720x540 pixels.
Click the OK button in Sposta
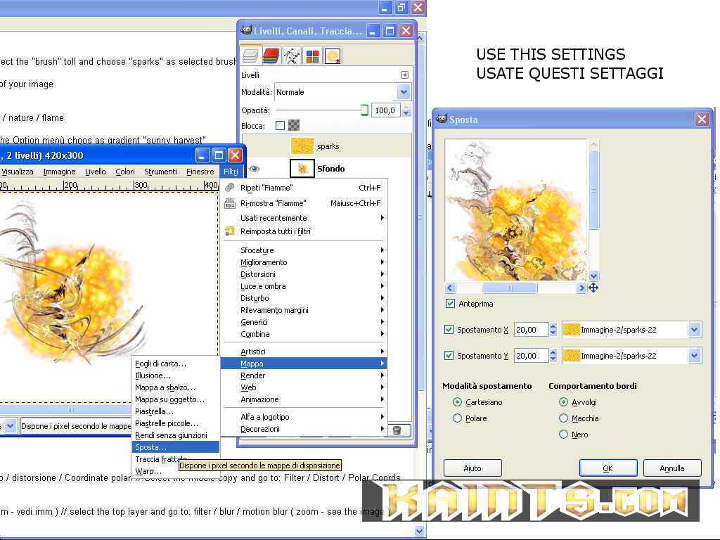click(608, 468)
